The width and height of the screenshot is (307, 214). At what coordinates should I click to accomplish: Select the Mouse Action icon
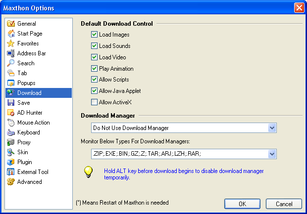(11, 123)
